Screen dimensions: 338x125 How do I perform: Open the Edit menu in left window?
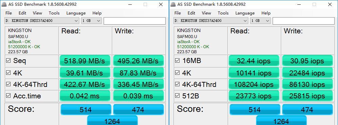point(22,13)
